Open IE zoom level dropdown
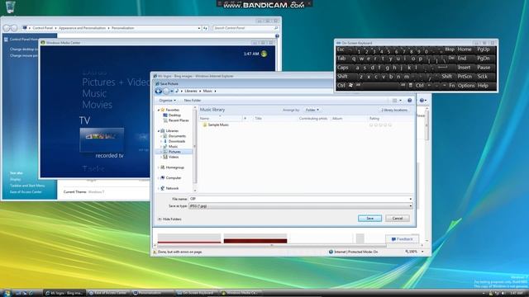Viewport: 529px width, 297px height. point(422,252)
